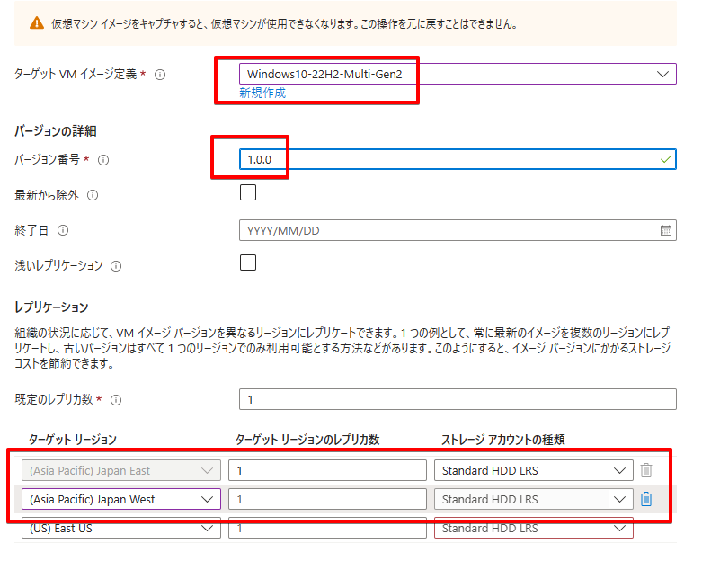Click the ターゲット リージョン column header

click(73, 440)
